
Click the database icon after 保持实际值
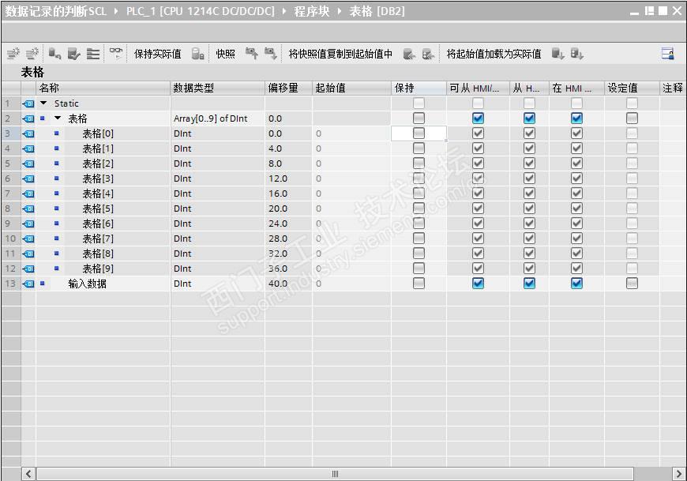click(x=197, y=54)
